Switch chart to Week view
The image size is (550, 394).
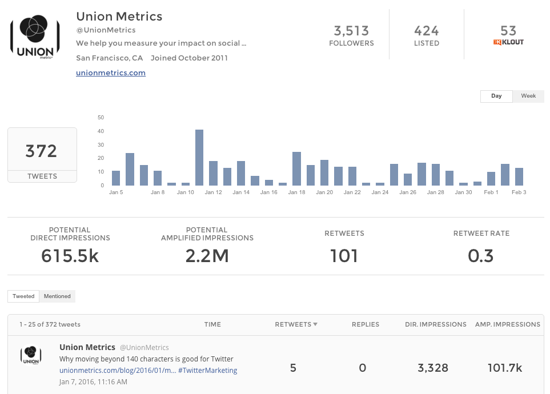point(528,96)
